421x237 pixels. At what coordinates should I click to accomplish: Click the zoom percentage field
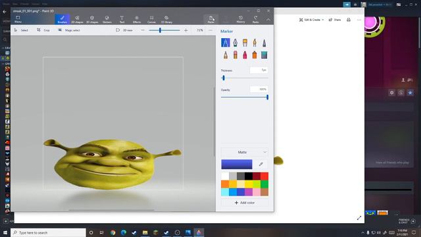(x=199, y=30)
